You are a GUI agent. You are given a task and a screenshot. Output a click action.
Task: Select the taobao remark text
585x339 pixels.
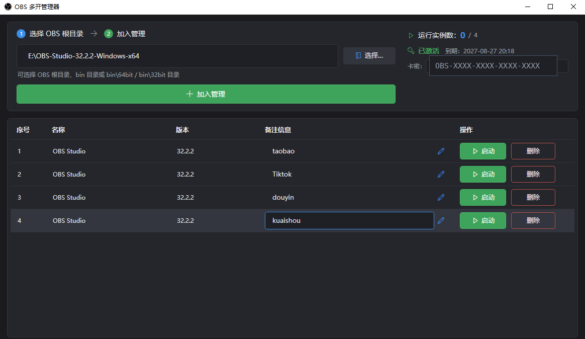(x=283, y=151)
